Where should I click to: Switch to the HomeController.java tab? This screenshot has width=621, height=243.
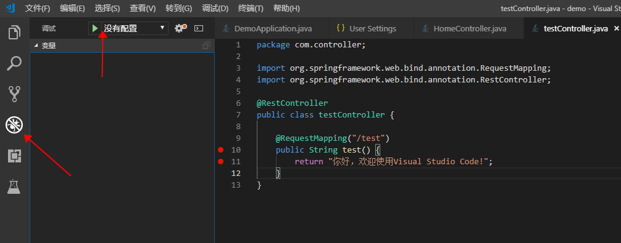click(x=469, y=28)
